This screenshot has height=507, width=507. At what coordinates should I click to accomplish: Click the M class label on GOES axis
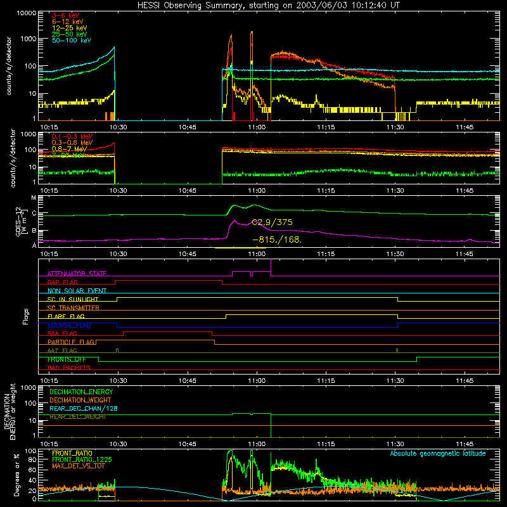(34, 198)
